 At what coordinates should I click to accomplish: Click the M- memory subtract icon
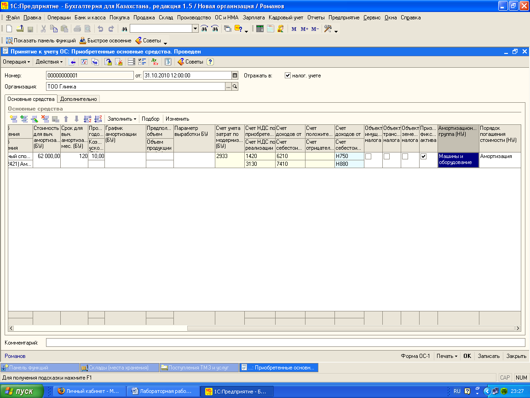tap(315, 29)
